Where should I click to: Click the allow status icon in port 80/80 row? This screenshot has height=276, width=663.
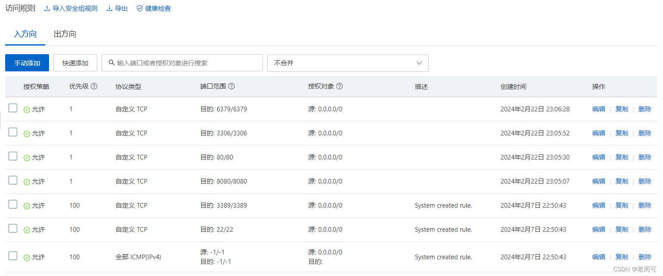tap(27, 158)
